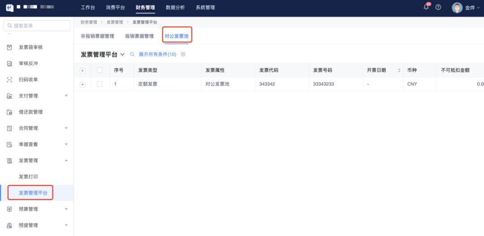This screenshot has width=484, height=236.
Task: Click the 发票袋审核 sidebar icon
Action: (9, 47)
